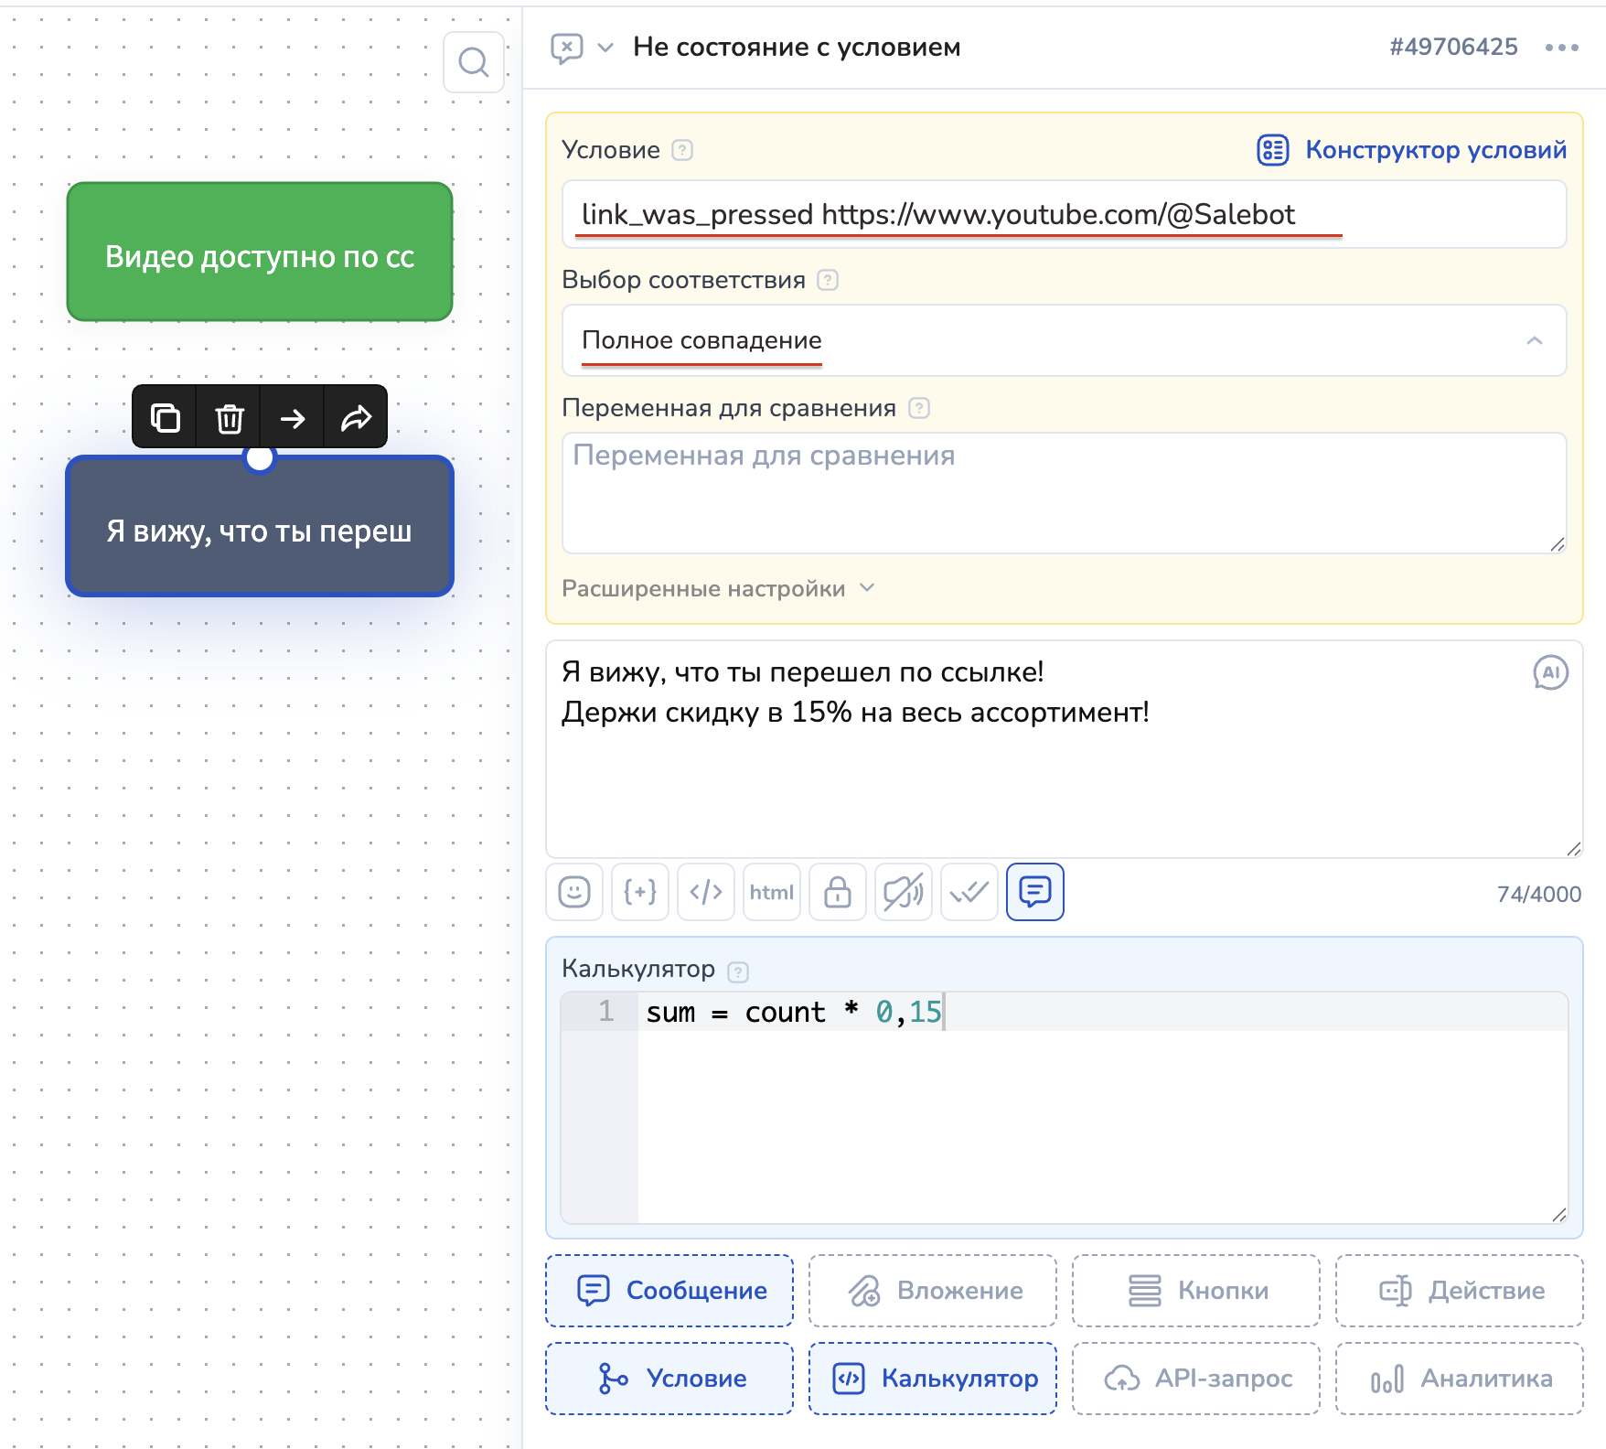Click the AI assistant icon in message
1606x1449 pixels.
coord(1550,673)
